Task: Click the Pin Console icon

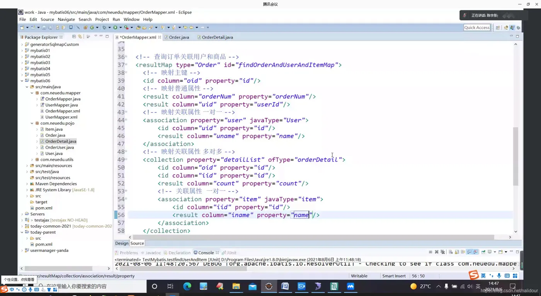Action: (x=483, y=252)
